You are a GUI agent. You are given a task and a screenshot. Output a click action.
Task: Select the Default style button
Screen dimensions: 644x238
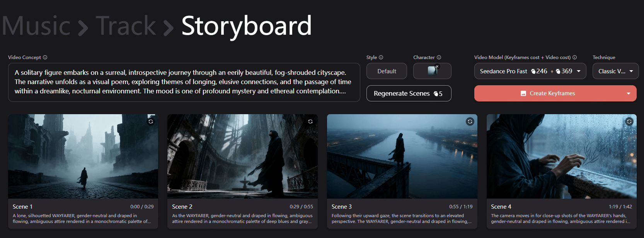coord(387,71)
